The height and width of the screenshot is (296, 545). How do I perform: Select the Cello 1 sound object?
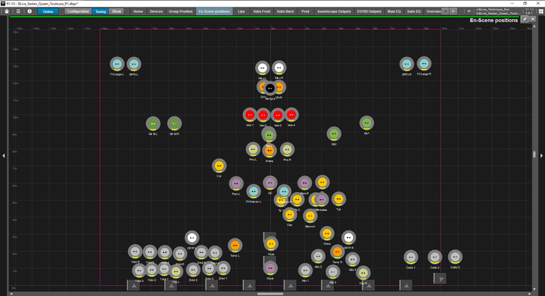point(411,257)
